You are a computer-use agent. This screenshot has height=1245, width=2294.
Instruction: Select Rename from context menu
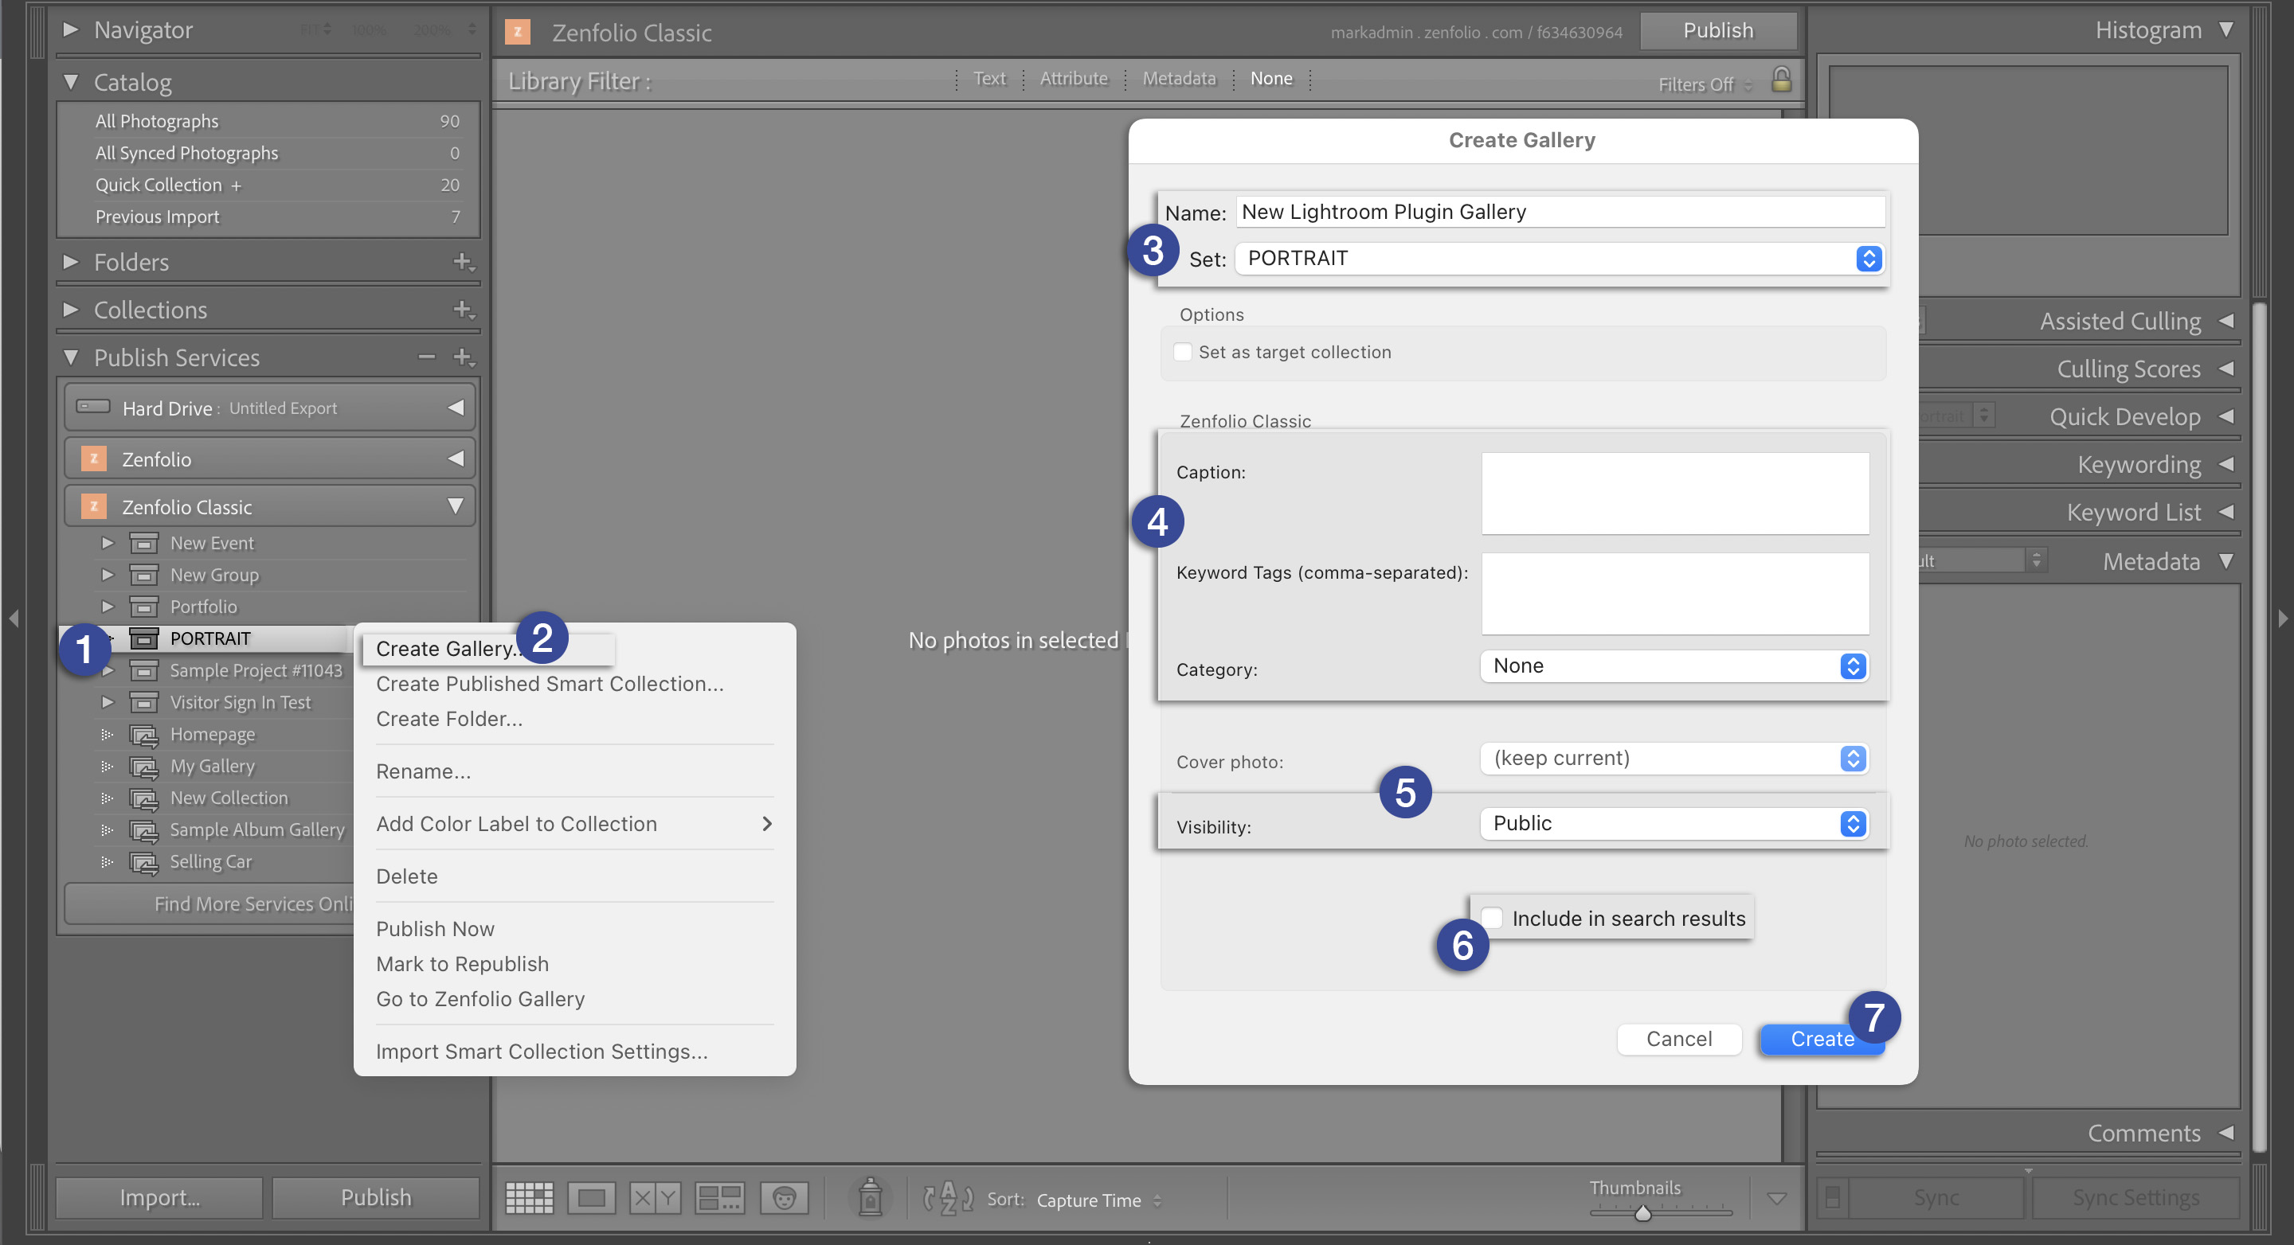(423, 771)
